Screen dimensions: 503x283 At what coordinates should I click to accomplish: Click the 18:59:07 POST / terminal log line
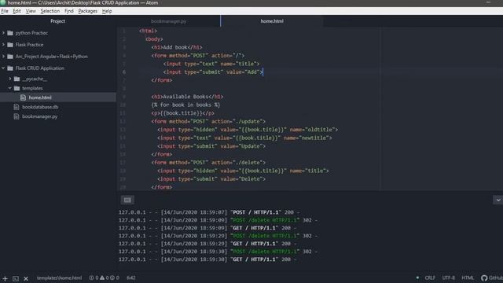[x=209, y=212]
